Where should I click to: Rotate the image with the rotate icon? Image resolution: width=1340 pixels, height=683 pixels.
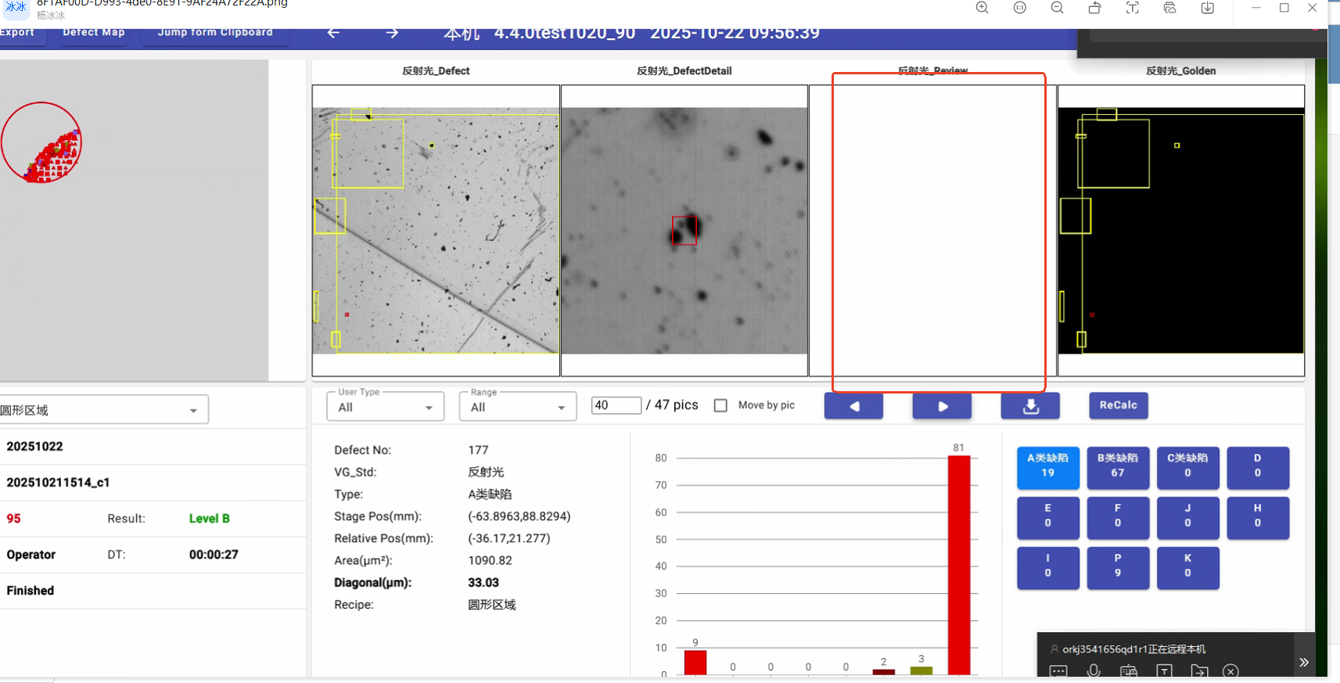click(1094, 8)
